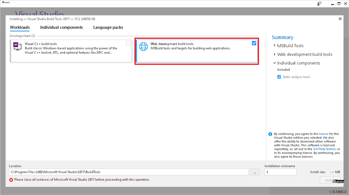Click the Install button
349x195 pixels.
330,180
